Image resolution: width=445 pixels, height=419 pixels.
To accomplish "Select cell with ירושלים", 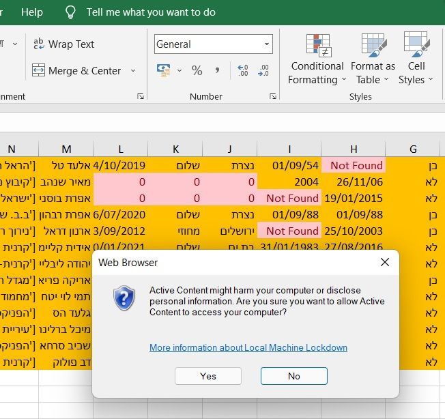I will (x=229, y=231).
